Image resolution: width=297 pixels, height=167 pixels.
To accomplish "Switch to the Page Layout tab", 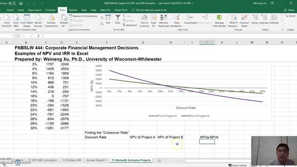I will (35, 10).
